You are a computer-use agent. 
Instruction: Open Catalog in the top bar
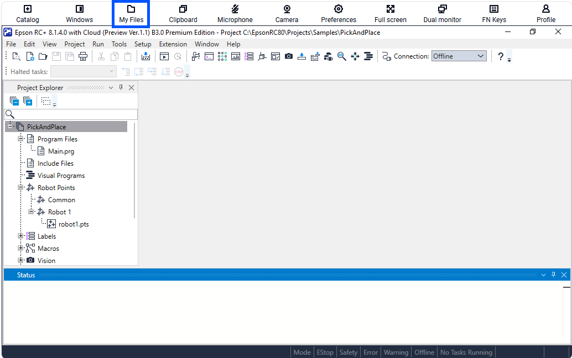click(27, 14)
